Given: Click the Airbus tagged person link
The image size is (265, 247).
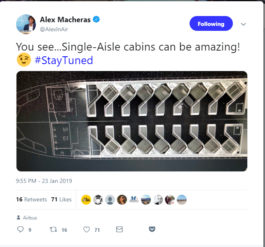Looking at the screenshot, I should 30,218.
